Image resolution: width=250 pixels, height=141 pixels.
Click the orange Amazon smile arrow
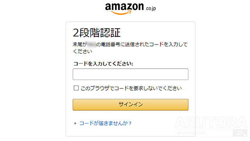(x=121, y=13)
